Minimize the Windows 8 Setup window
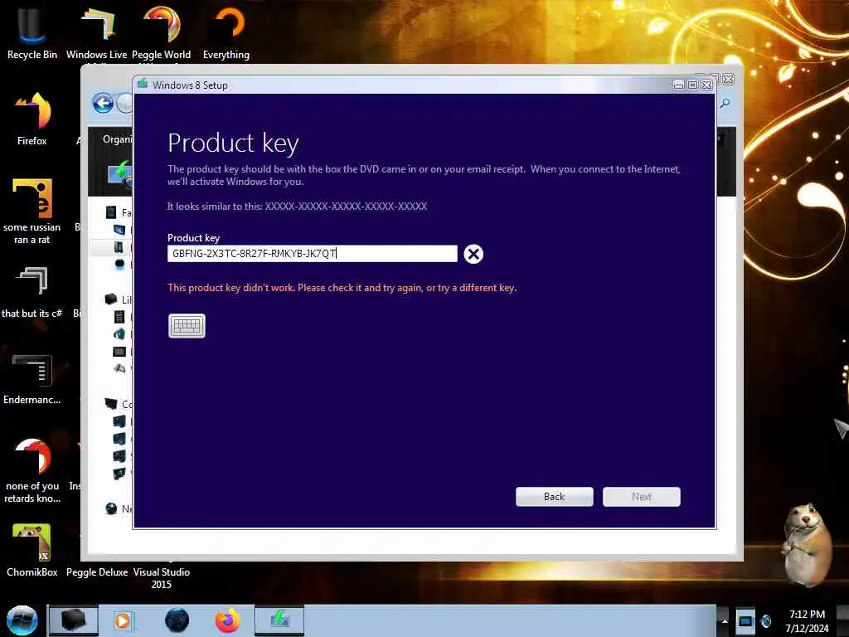 coord(678,85)
